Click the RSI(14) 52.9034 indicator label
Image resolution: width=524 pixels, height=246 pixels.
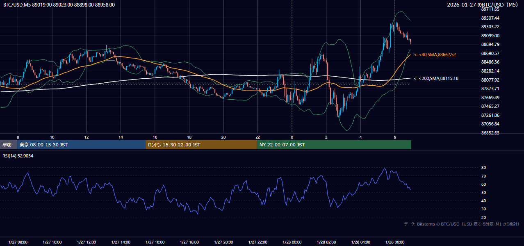(18, 156)
